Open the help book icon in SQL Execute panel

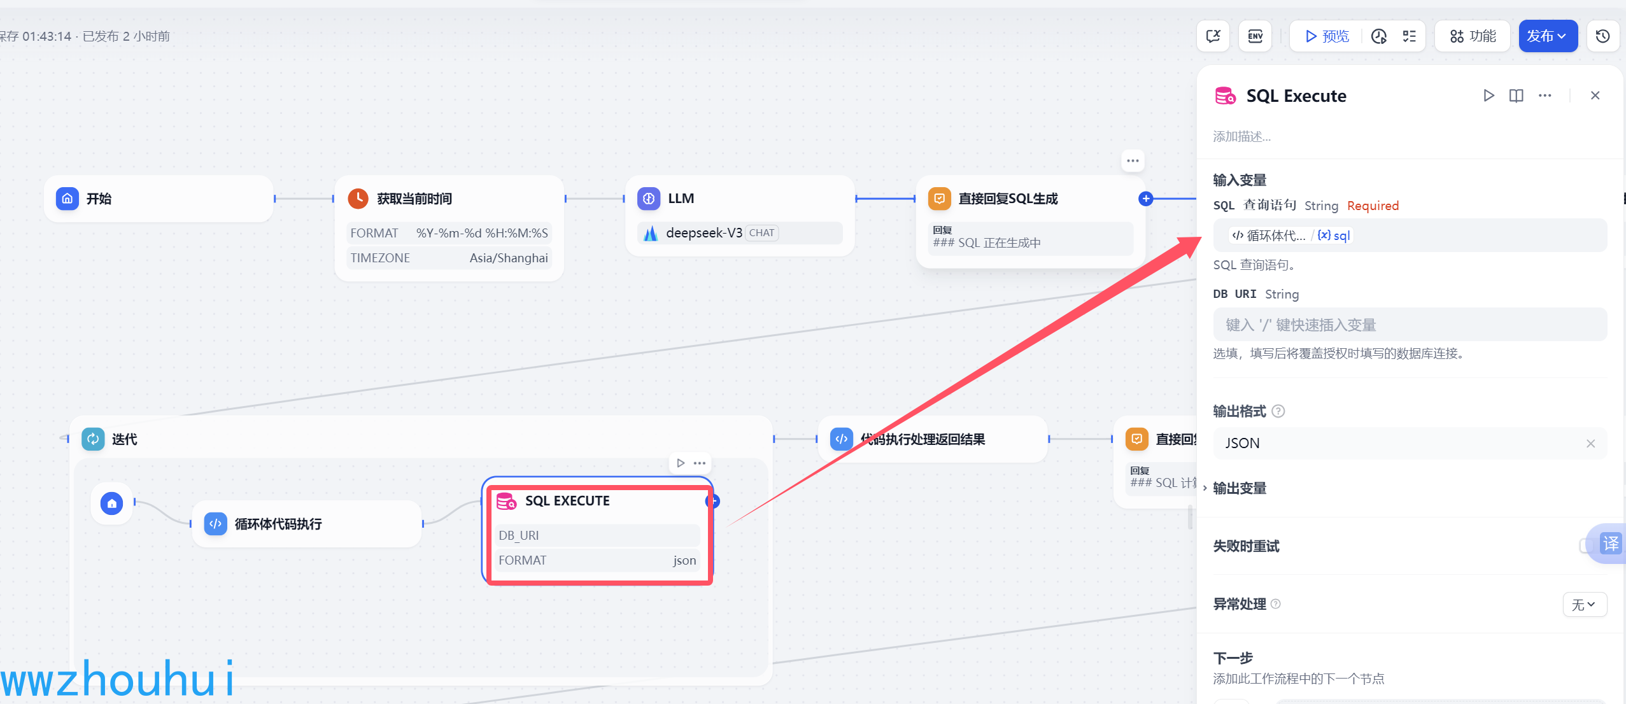pos(1516,95)
